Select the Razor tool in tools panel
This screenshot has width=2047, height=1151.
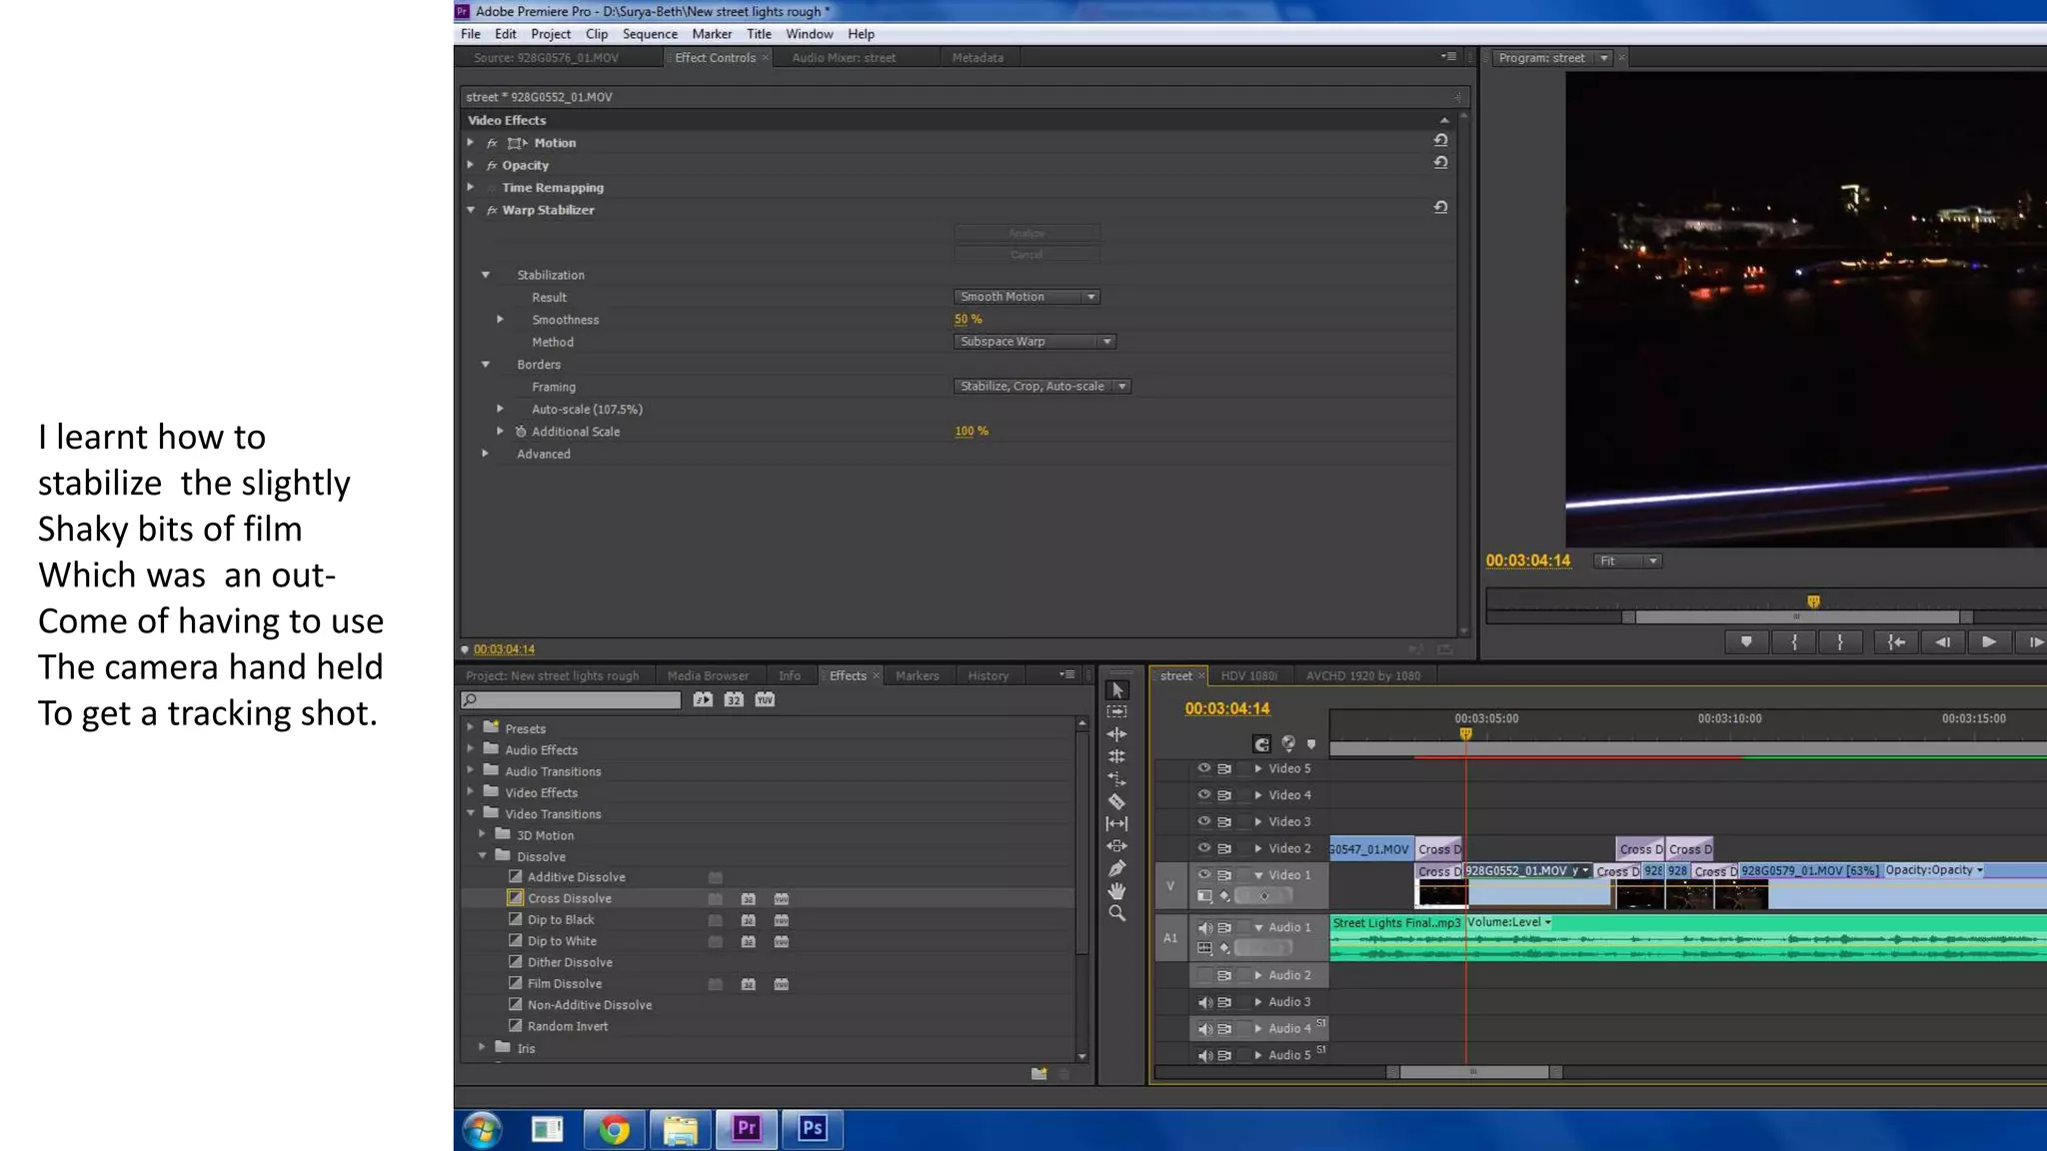[1116, 801]
